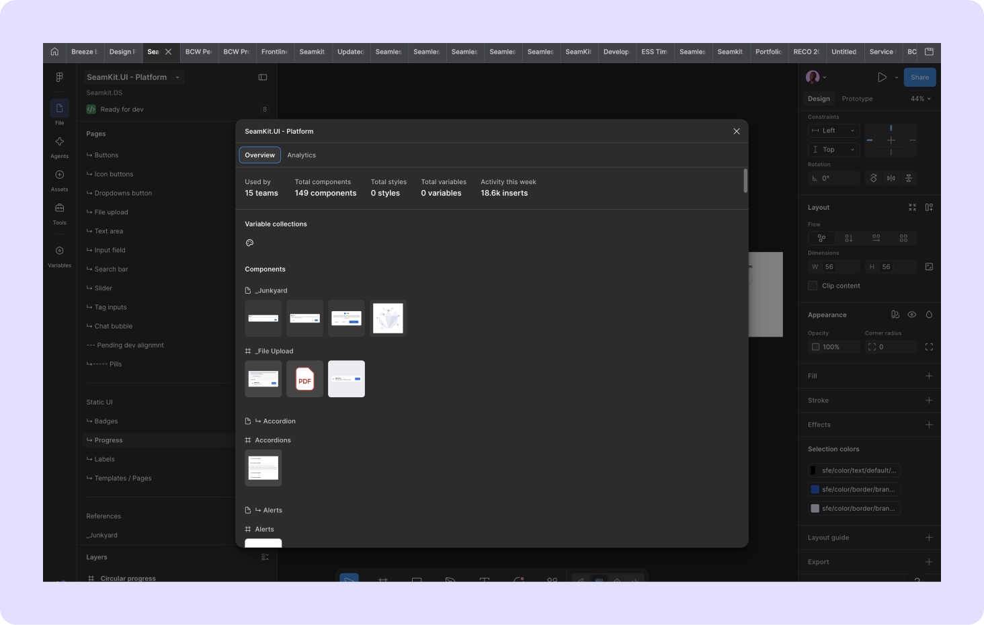The width and height of the screenshot is (984, 625).
Task: Click the blue Share button
Action: pyautogui.click(x=919, y=77)
